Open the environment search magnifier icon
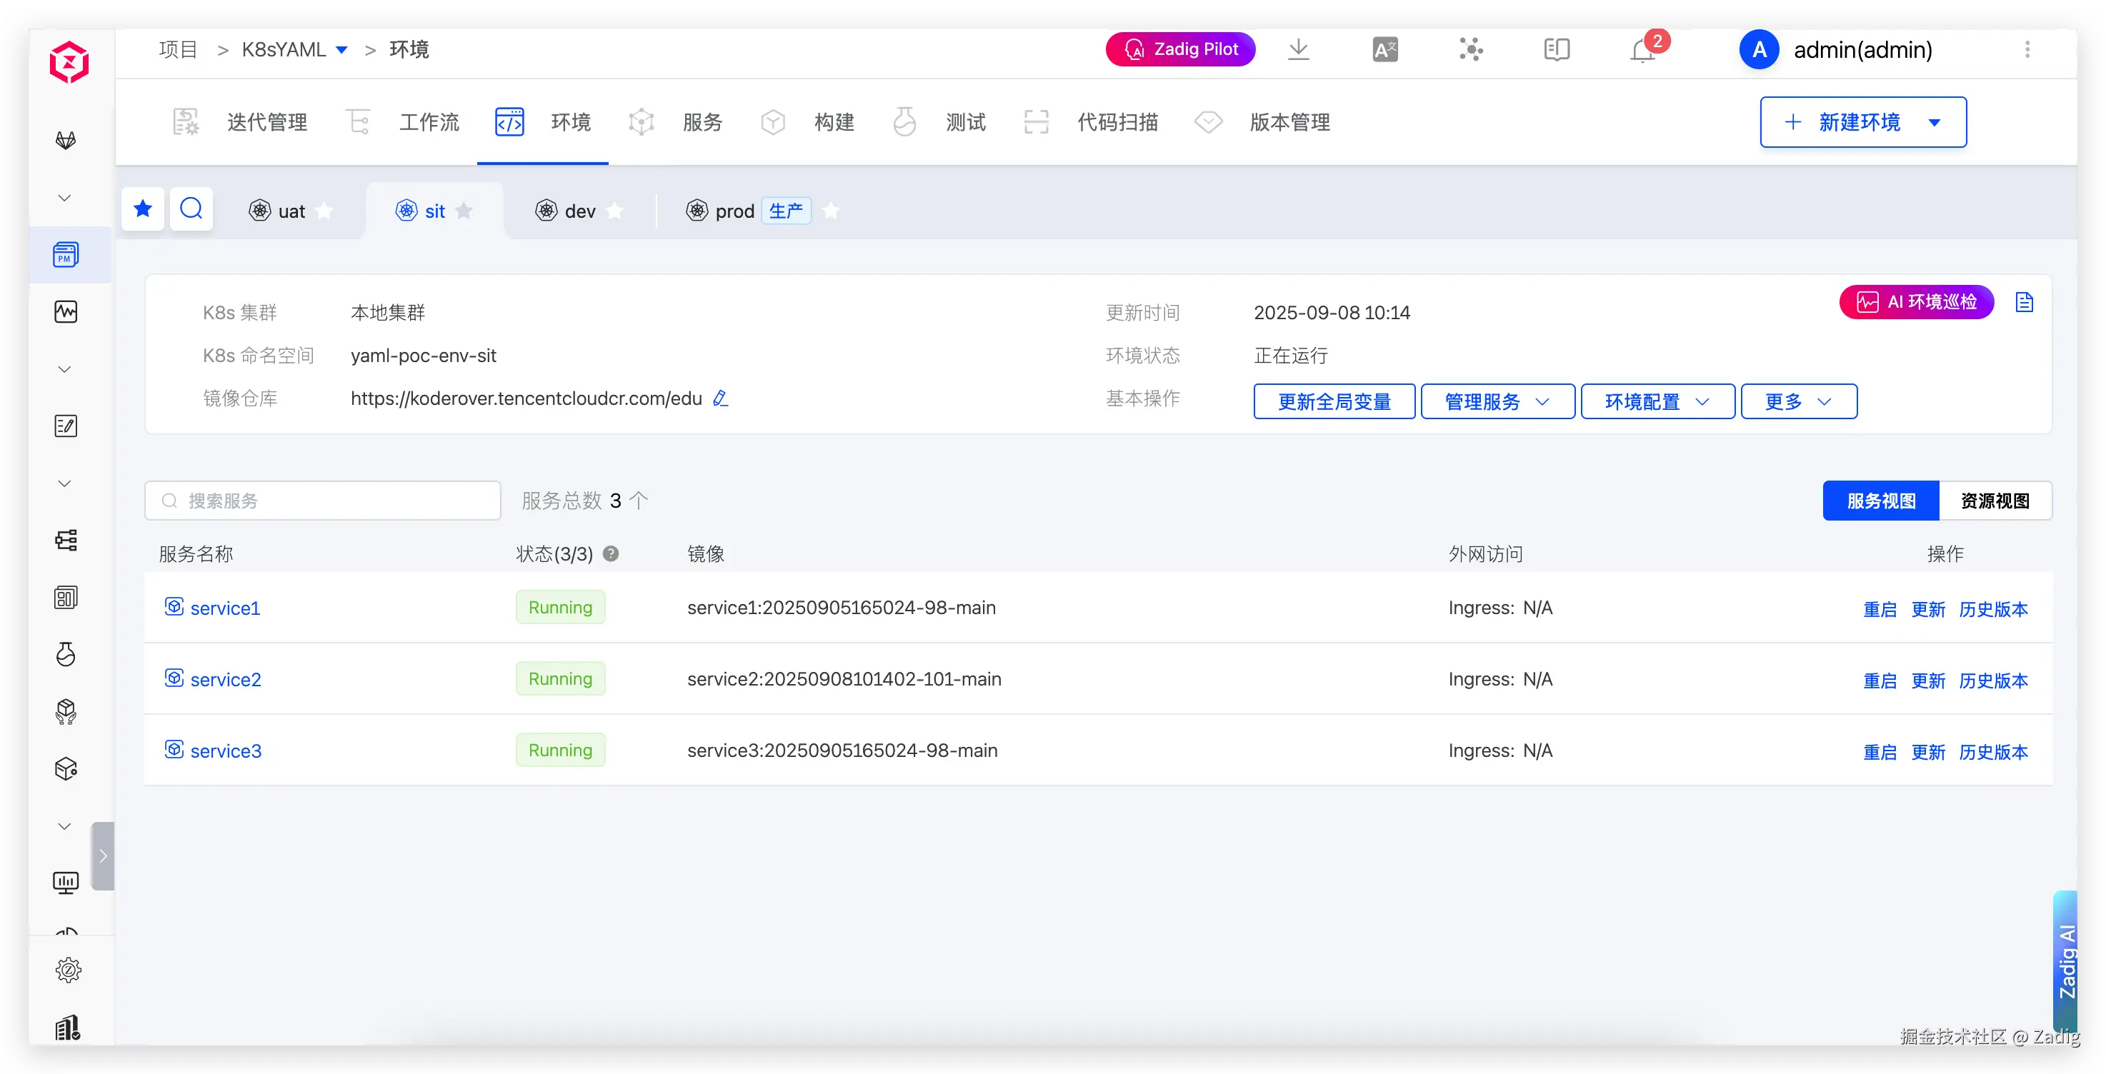 click(191, 209)
